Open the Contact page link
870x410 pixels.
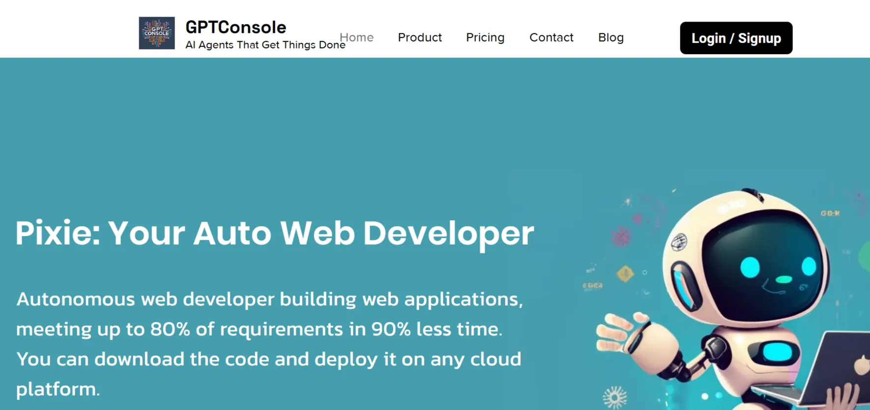pyautogui.click(x=551, y=37)
